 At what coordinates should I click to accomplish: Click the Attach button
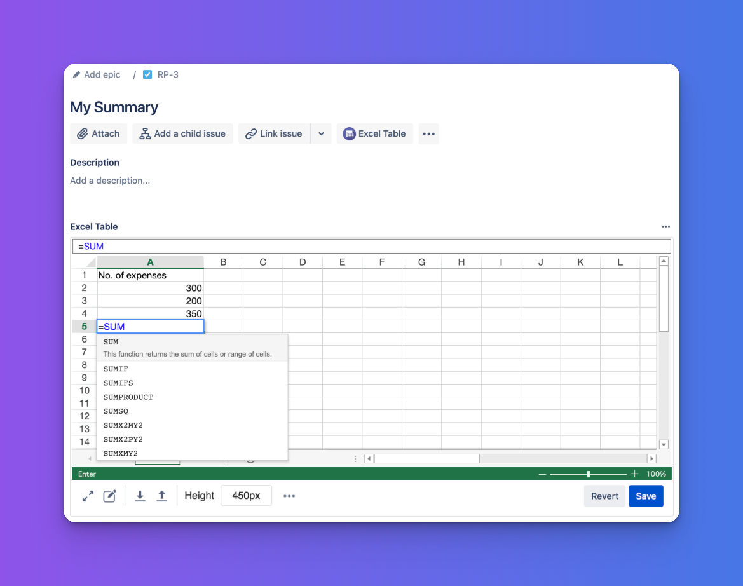point(99,134)
